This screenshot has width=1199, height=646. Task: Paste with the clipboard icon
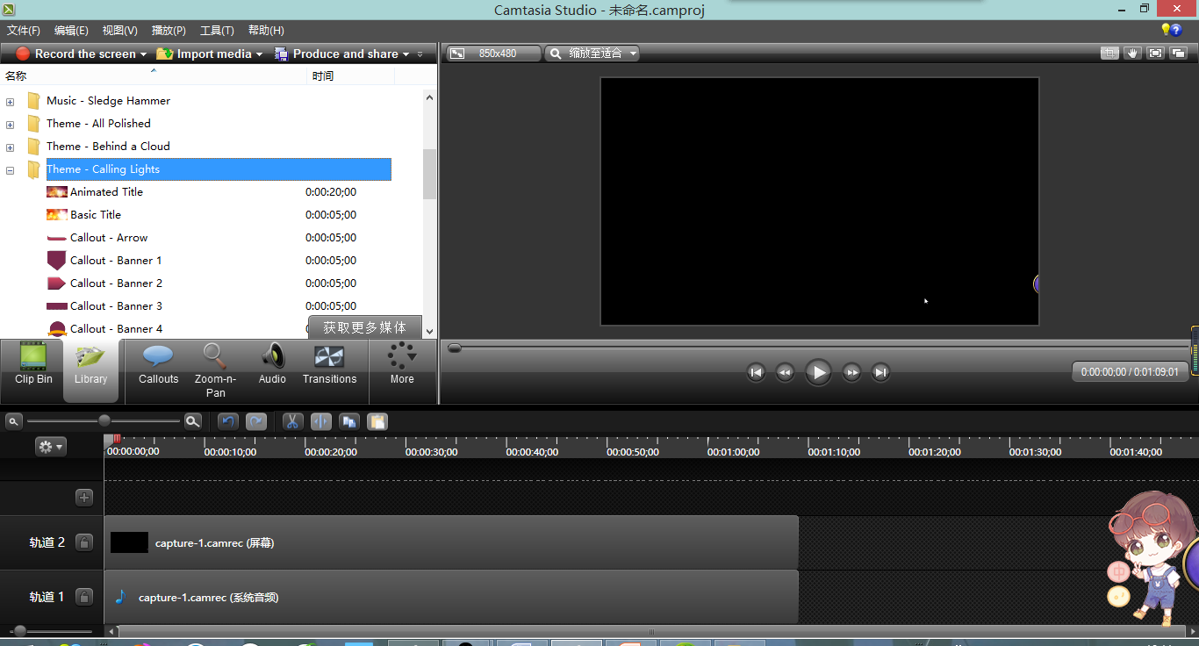pyautogui.click(x=377, y=421)
